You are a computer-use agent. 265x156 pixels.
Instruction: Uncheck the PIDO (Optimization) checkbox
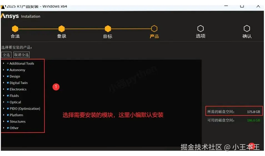click(8, 108)
